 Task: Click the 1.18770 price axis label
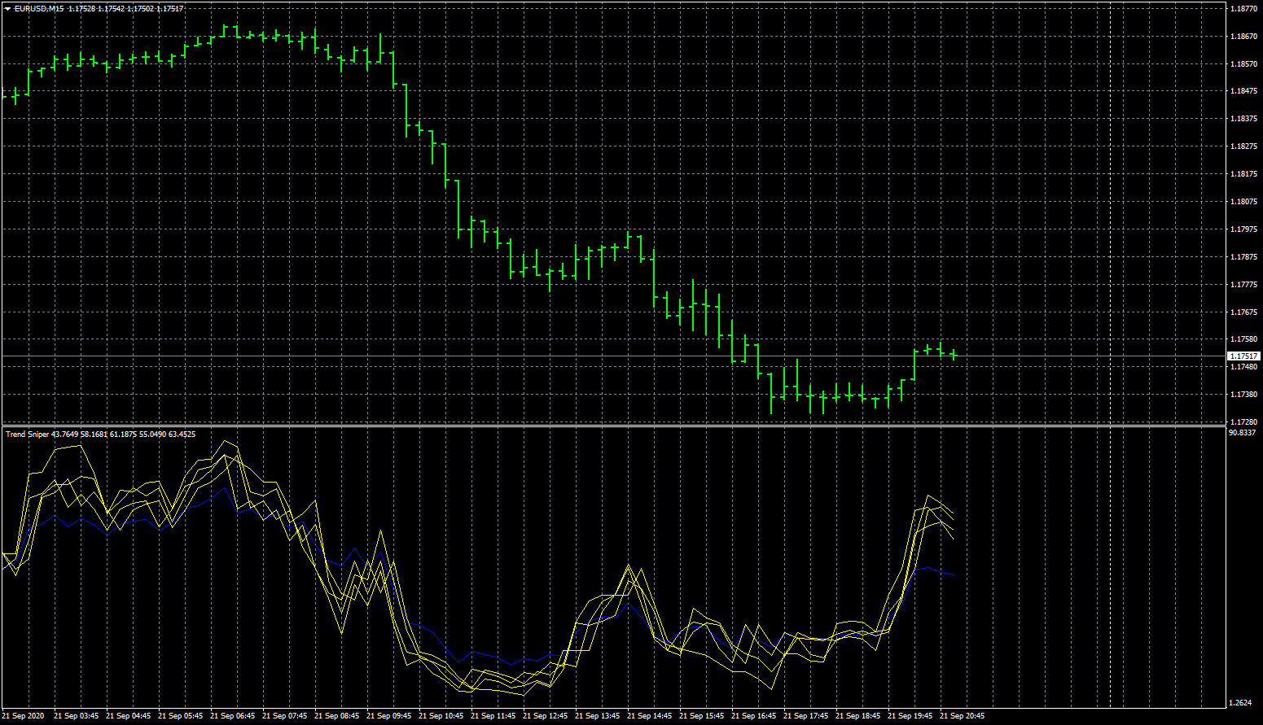tap(1243, 9)
